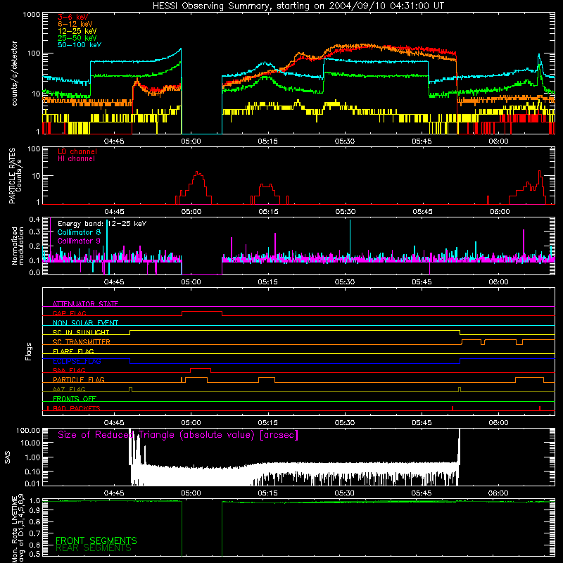Select the NON SOLAR EVENT label

(x=85, y=323)
